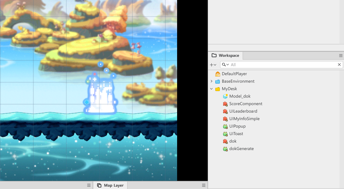Viewport: 344px width, 189px height.
Task: Click the selected white splash sprite in scene
Action: (x=101, y=96)
